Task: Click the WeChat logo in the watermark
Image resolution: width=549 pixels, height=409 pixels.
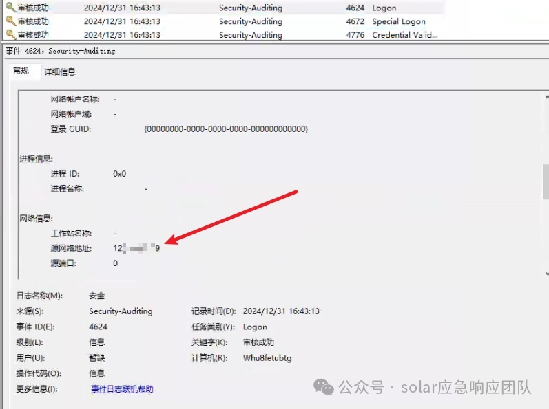Action: click(x=324, y=387)
